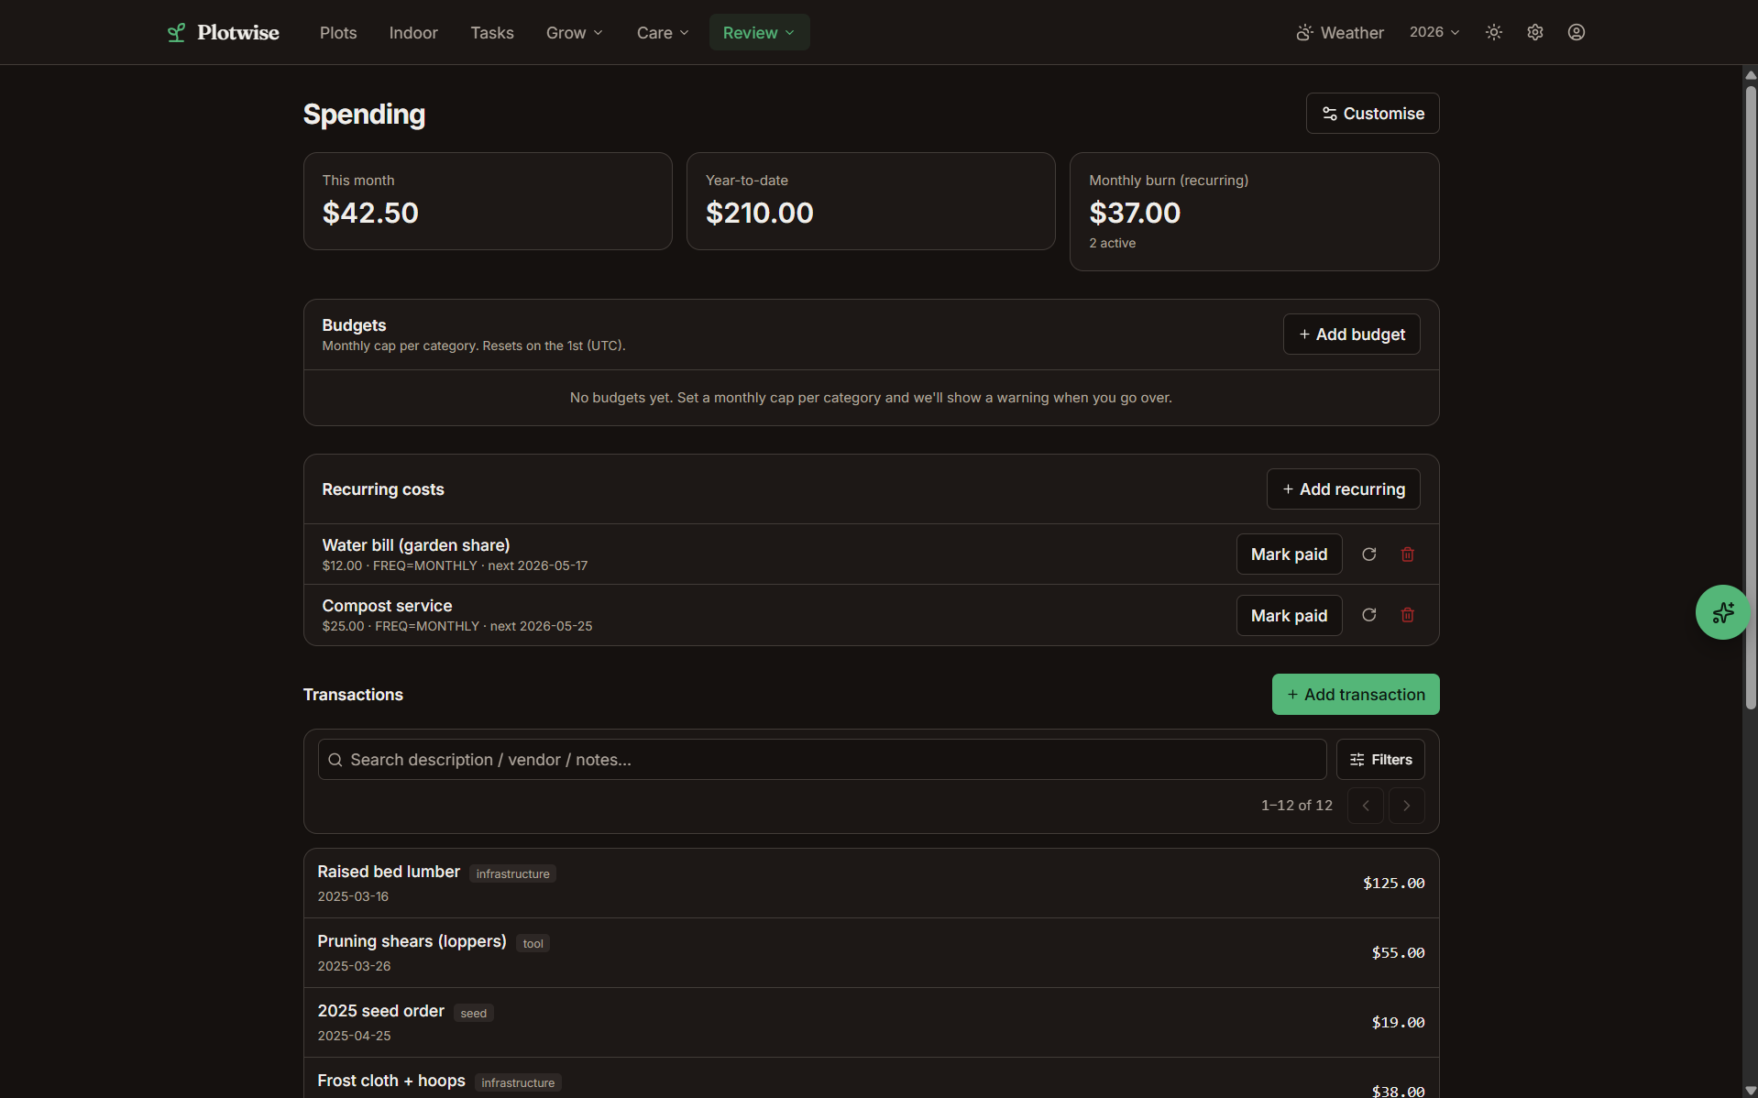Click the Plotwise sprout logo icon
The image size is (1758, 1098).
point(176,33)
